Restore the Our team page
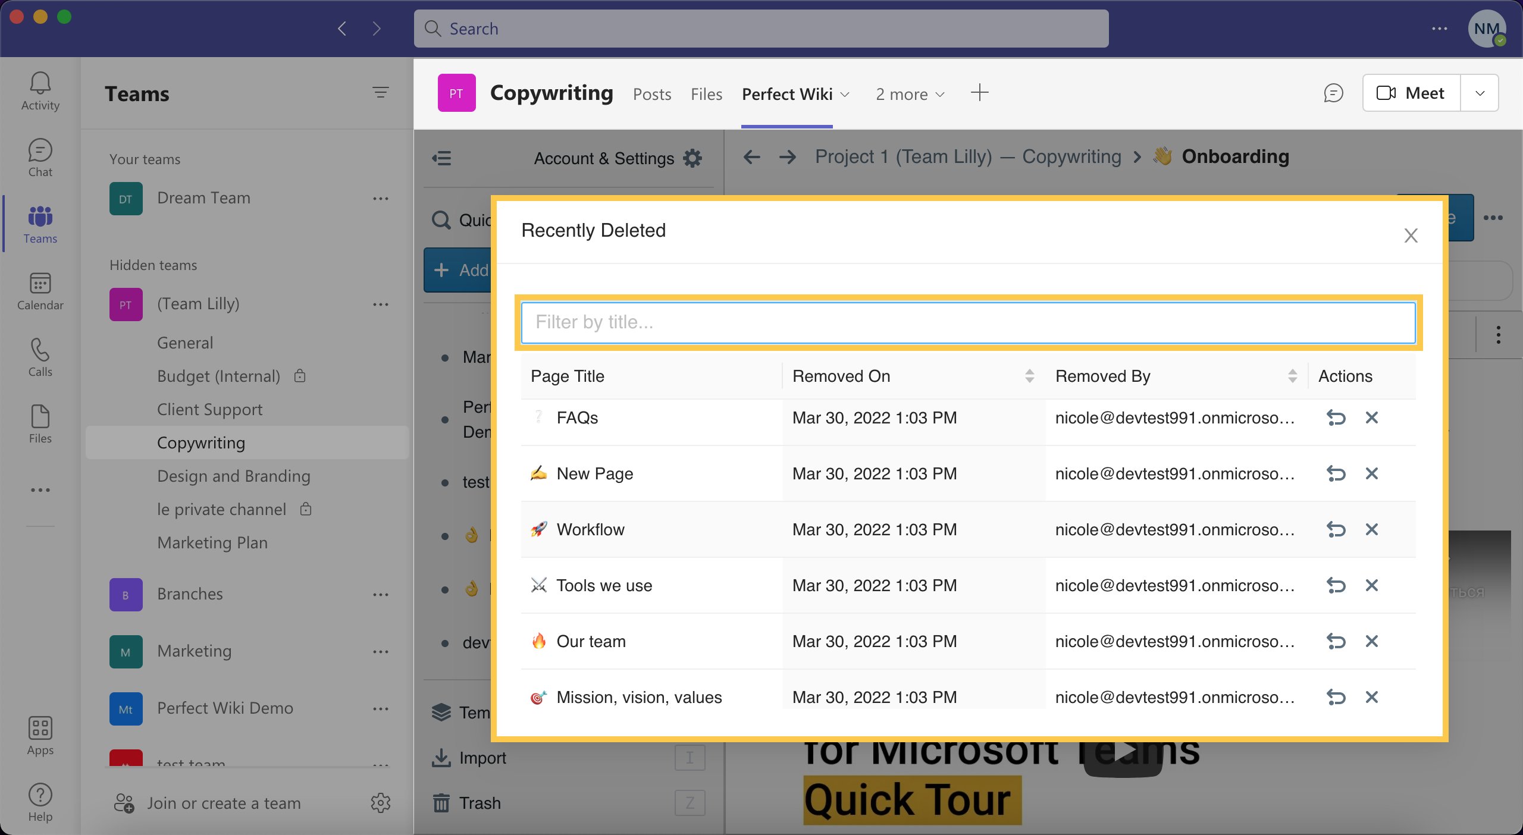This screenshot has height=835, width=1523. point(1336,642)
